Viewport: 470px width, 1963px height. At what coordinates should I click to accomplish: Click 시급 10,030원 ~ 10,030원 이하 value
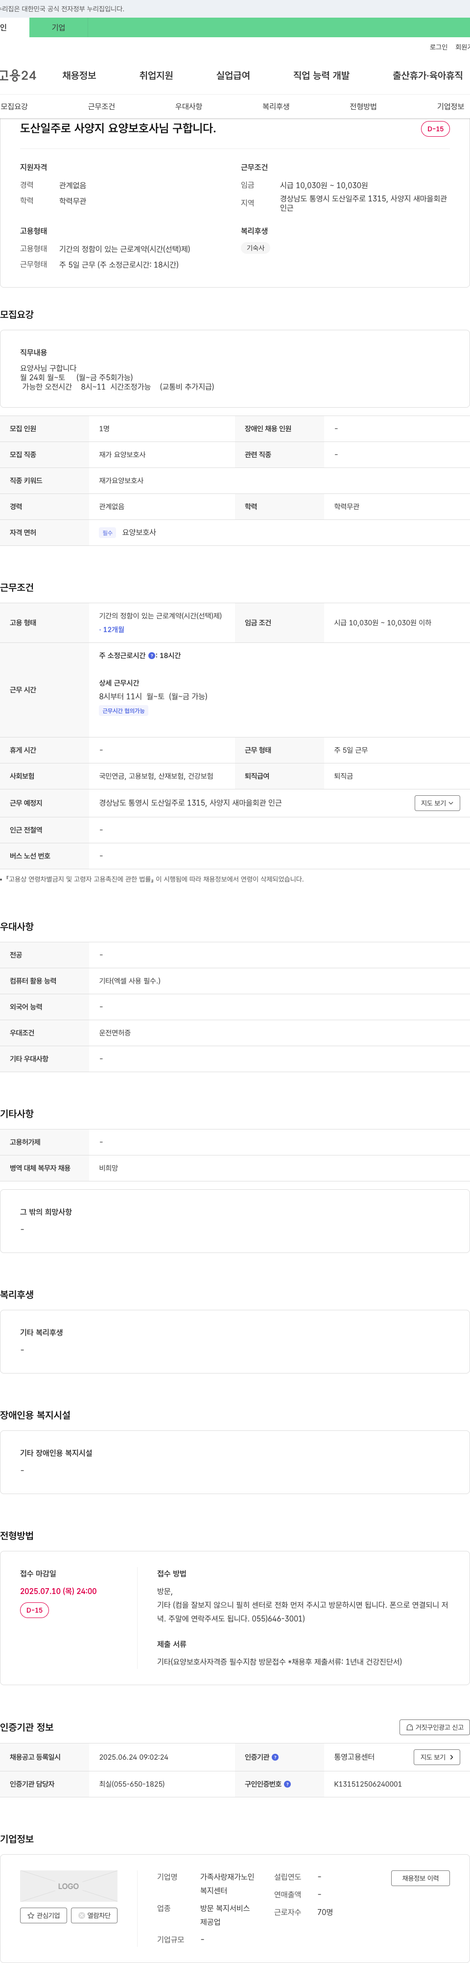click(382, 623)
